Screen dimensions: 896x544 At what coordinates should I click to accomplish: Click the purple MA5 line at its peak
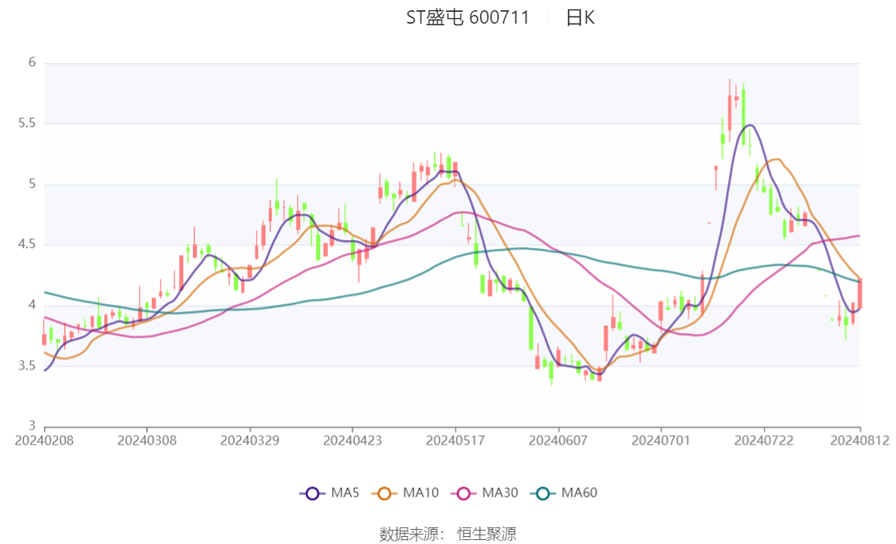click(x=749, y=125)
